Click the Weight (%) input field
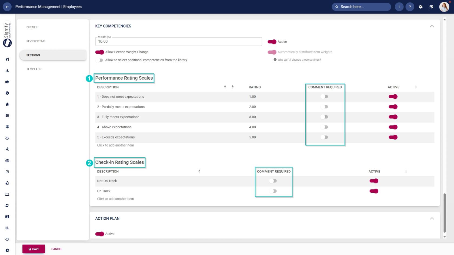This screenshot has height=255, width=454. 178,42
